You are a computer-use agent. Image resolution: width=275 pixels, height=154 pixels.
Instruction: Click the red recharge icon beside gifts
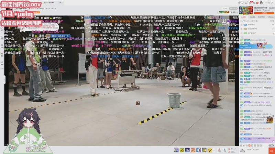(219, 150)
